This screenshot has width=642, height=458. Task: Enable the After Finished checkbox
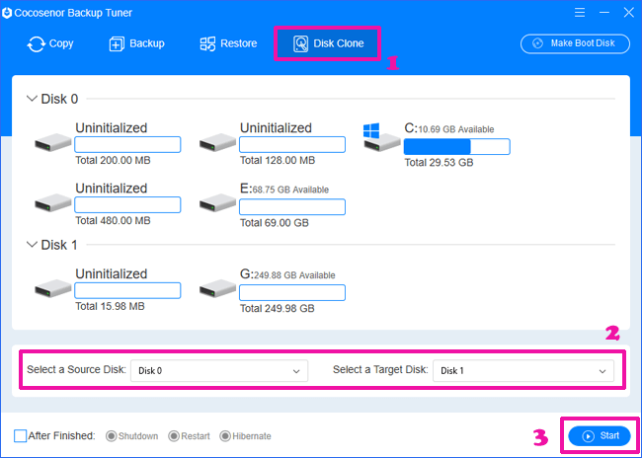[x=20, y=436]
